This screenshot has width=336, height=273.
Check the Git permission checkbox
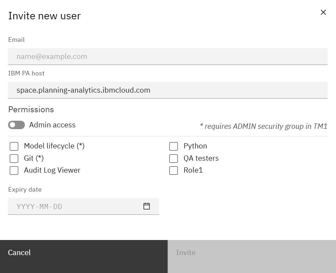[14, 158]
